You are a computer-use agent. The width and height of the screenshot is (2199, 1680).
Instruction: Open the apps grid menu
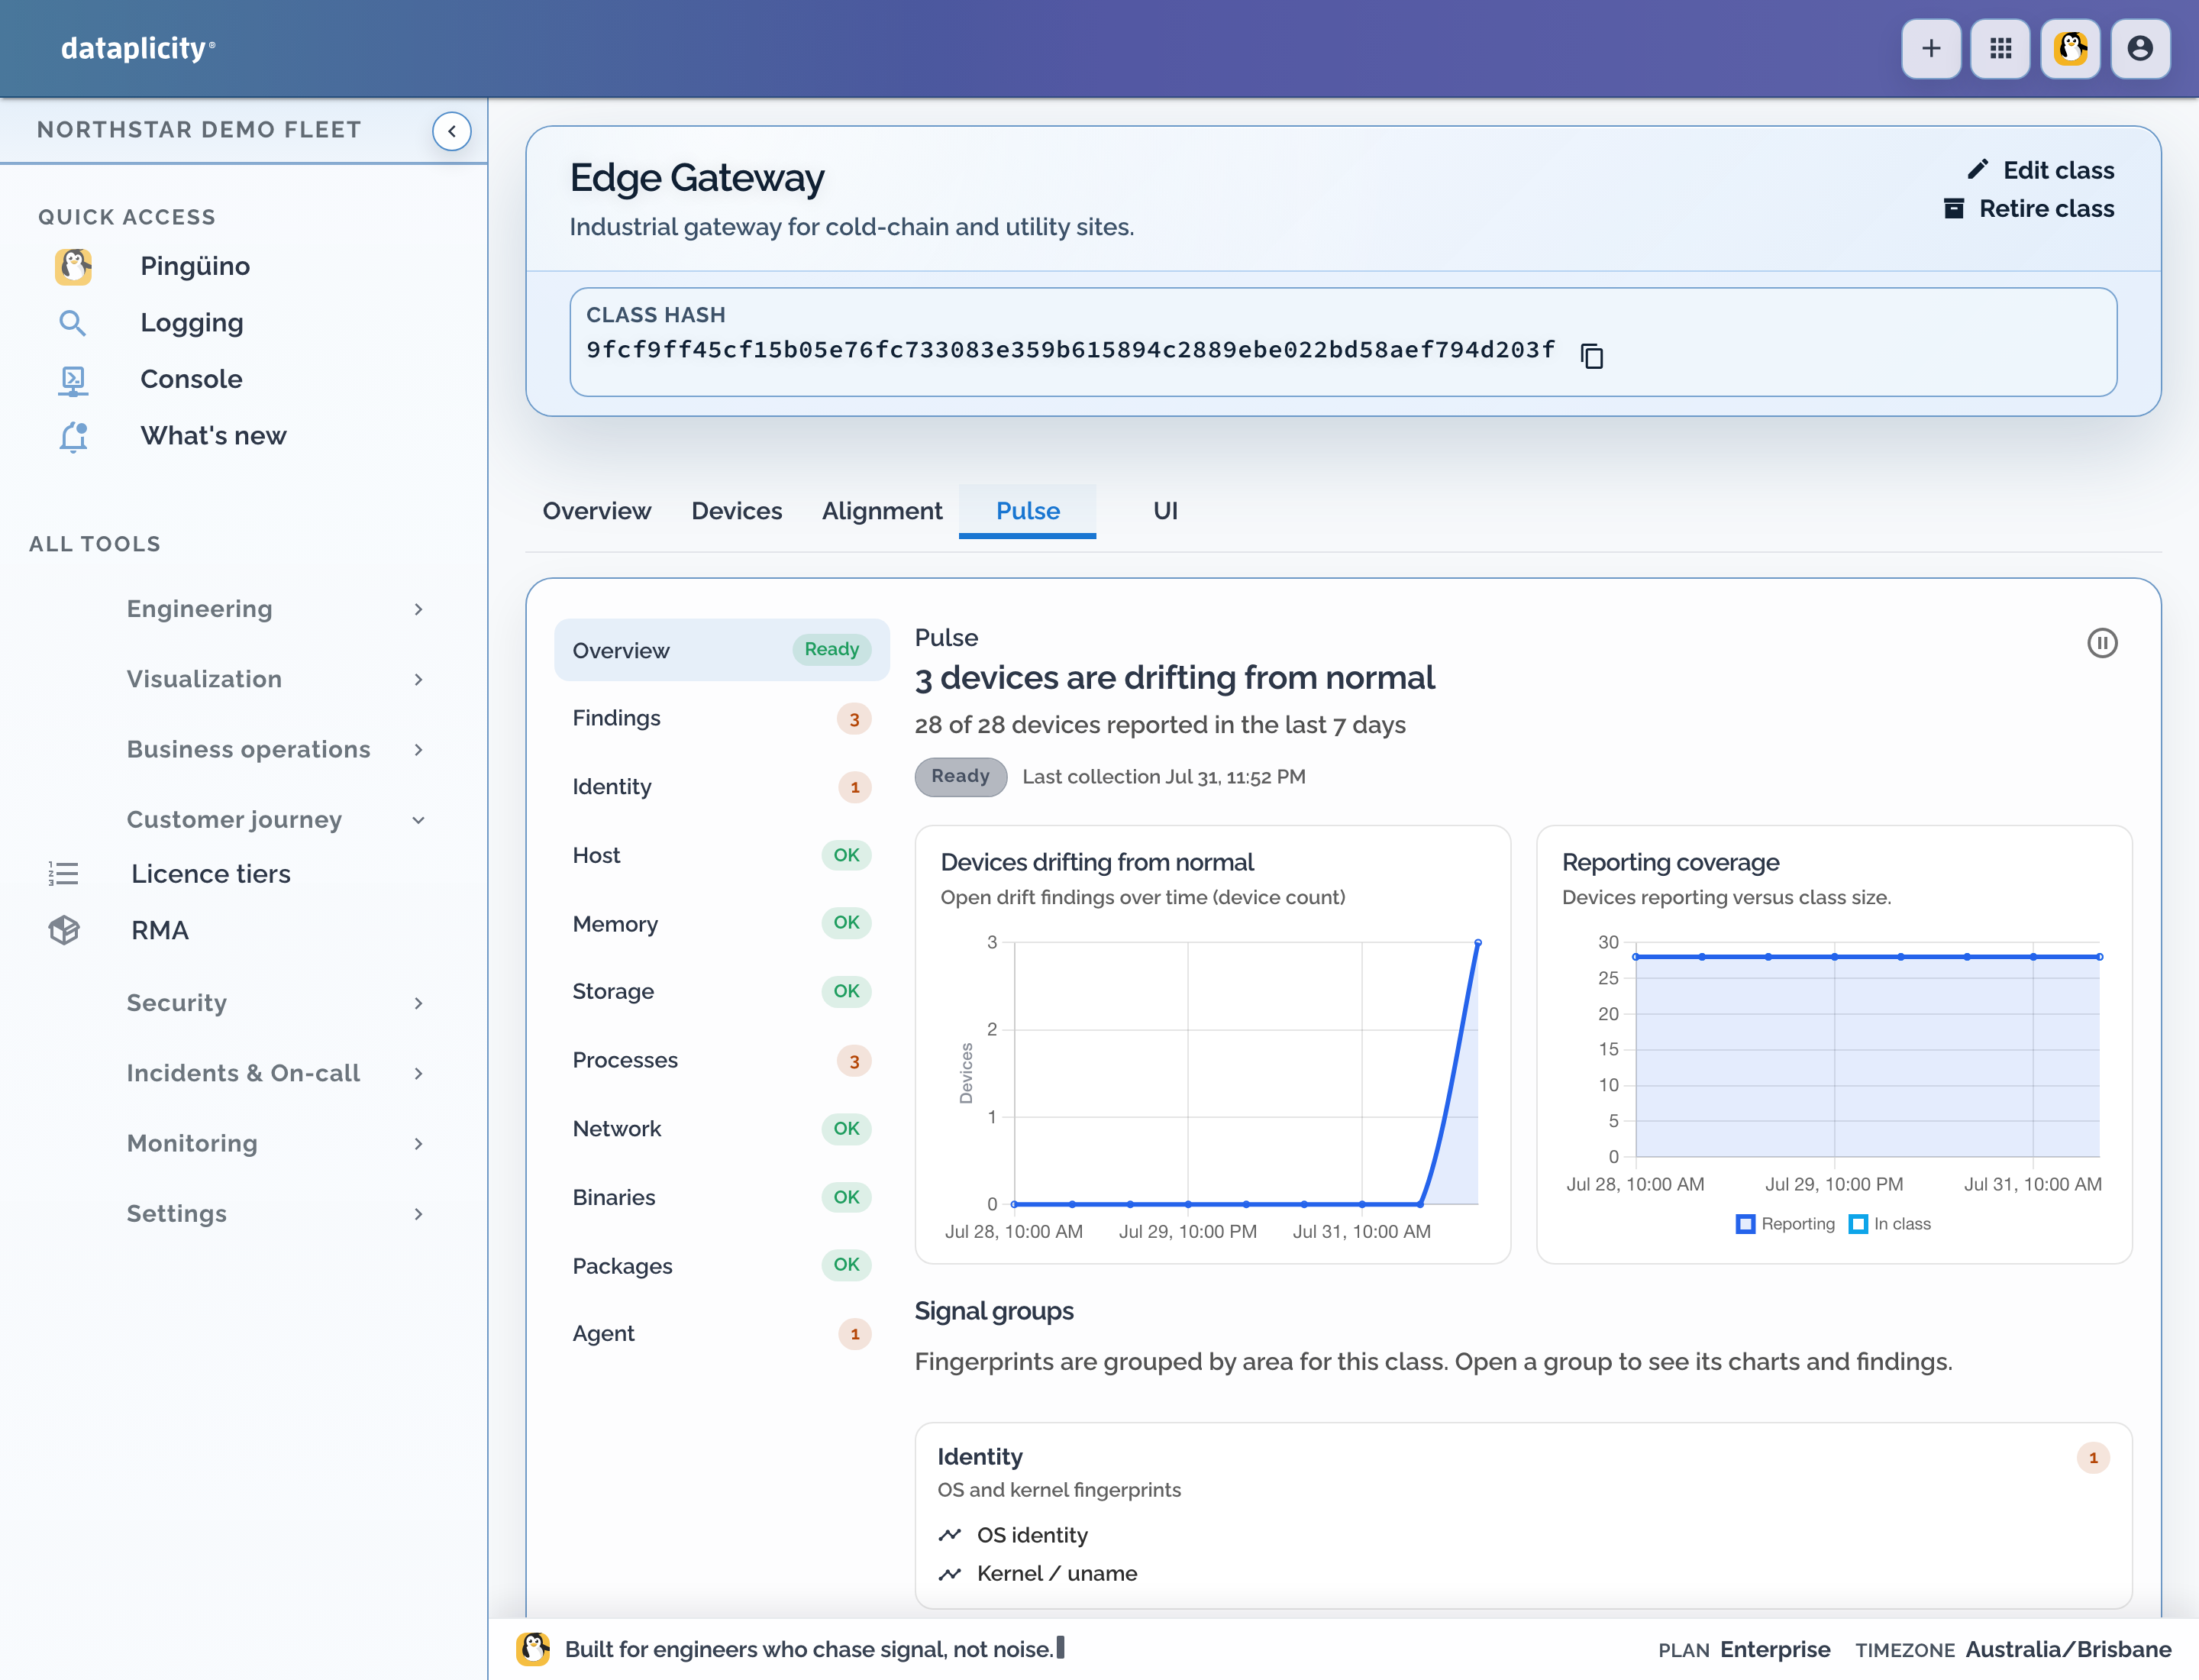pos(2000,48)
